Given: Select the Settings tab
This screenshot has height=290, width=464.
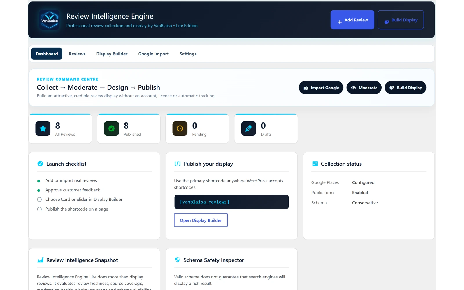Looking at the screenshot, I should (x=188, y=54).
